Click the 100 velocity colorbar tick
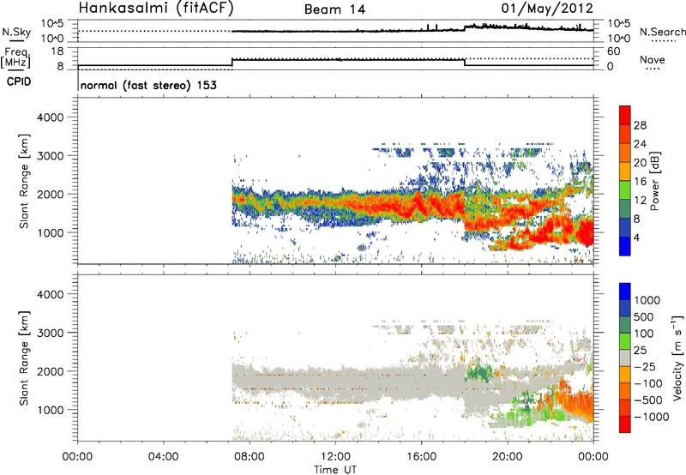The height and width of the screenshot is (475, 686). tap(644, 334)
